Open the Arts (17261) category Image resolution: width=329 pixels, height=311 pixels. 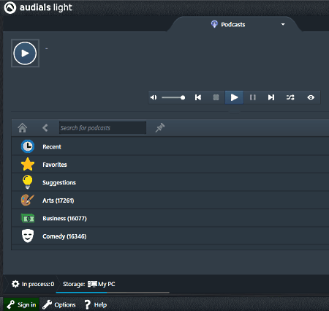[x=170, y=201]
